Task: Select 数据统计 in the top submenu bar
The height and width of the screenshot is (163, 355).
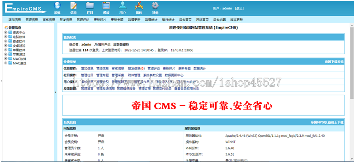Action: [x=151, y=20]
